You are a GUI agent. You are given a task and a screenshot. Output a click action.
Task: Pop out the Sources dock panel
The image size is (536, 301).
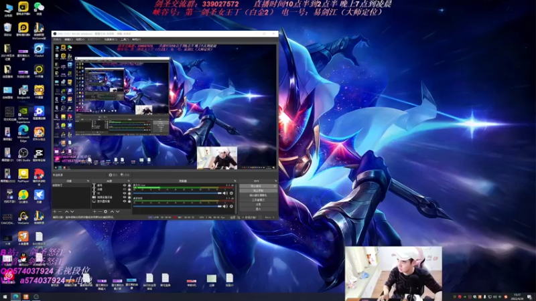click(129, 181)
